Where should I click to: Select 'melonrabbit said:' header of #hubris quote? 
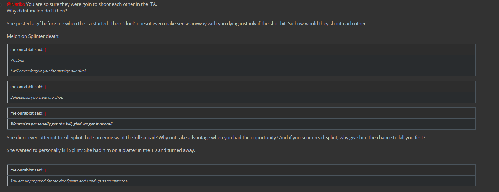(x=27, y=50)
